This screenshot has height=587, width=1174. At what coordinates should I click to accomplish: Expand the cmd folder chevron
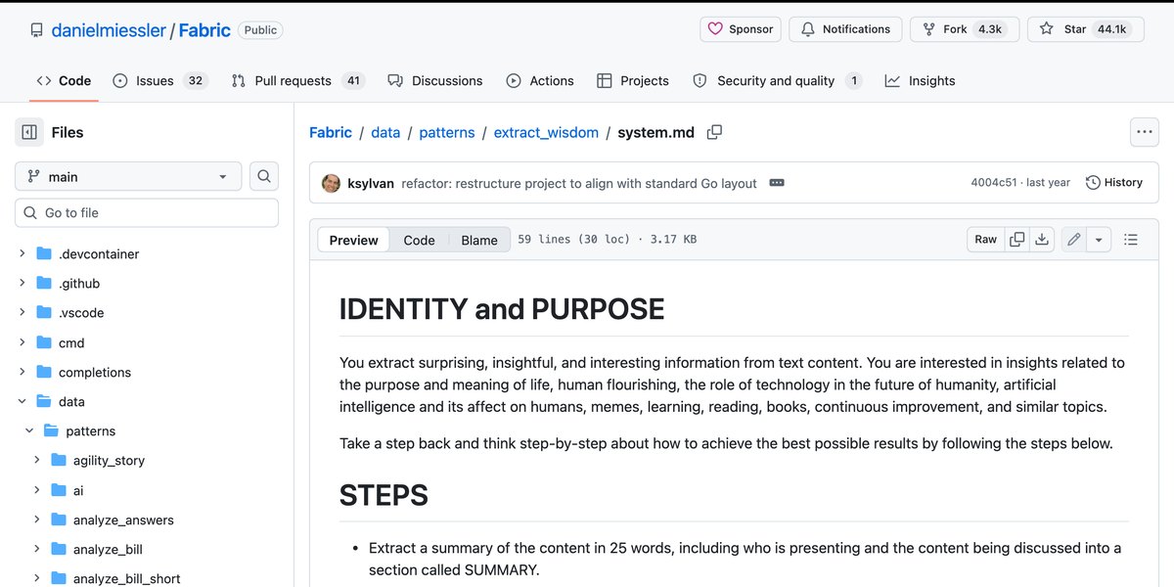(23, 343)
